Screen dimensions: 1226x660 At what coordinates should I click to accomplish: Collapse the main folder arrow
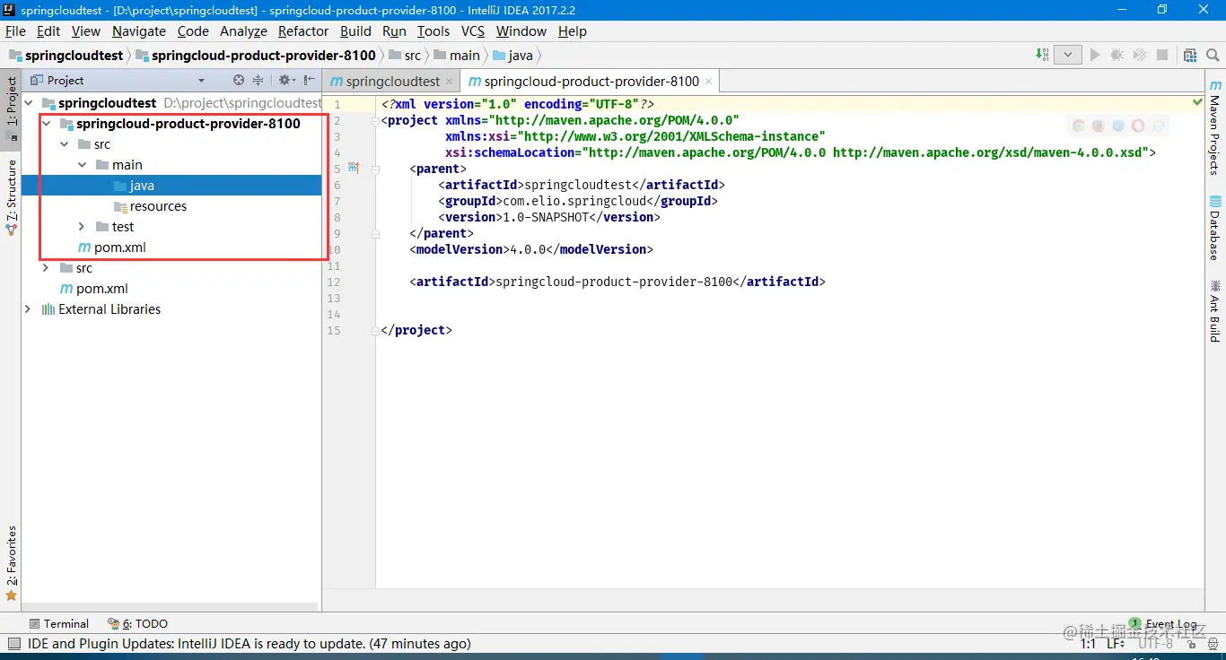(x=82, y=165)
